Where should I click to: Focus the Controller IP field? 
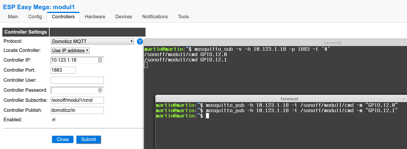click(77, 60)
